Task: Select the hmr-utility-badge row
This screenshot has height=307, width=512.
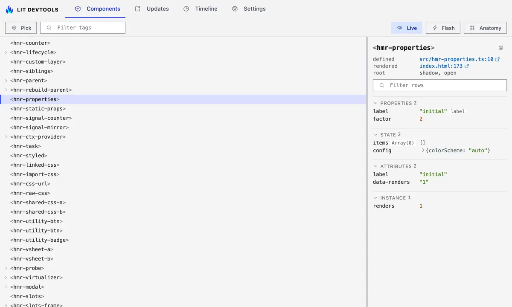Action: point(183,240)
